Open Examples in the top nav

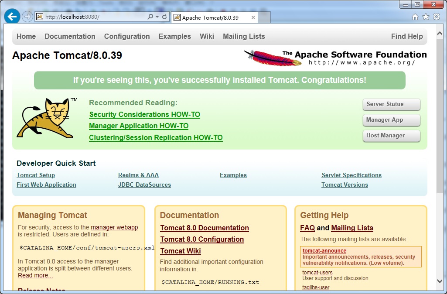click(x=175, y=36)
